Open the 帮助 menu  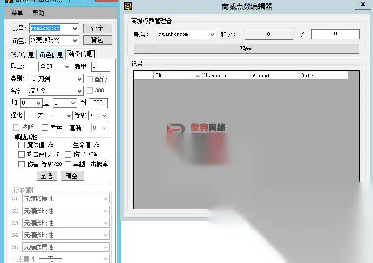click(38, 13)
